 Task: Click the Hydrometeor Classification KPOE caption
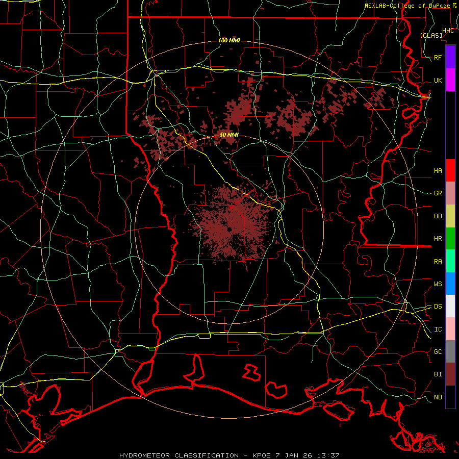click(x=229, y=455)
